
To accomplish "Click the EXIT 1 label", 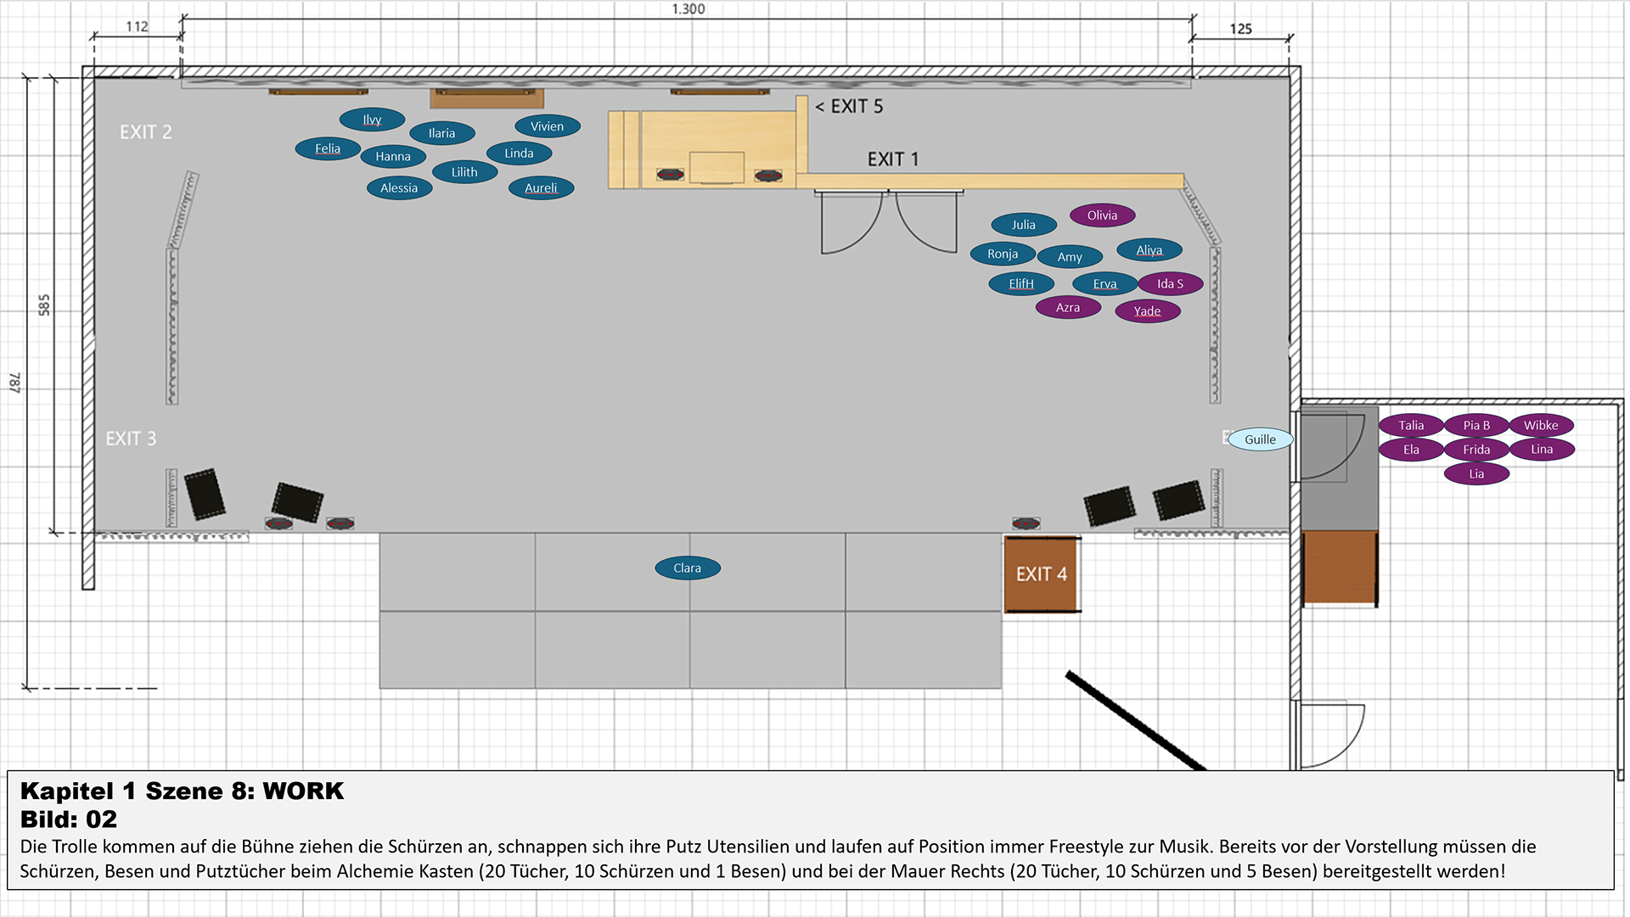I will coord(892,159).
